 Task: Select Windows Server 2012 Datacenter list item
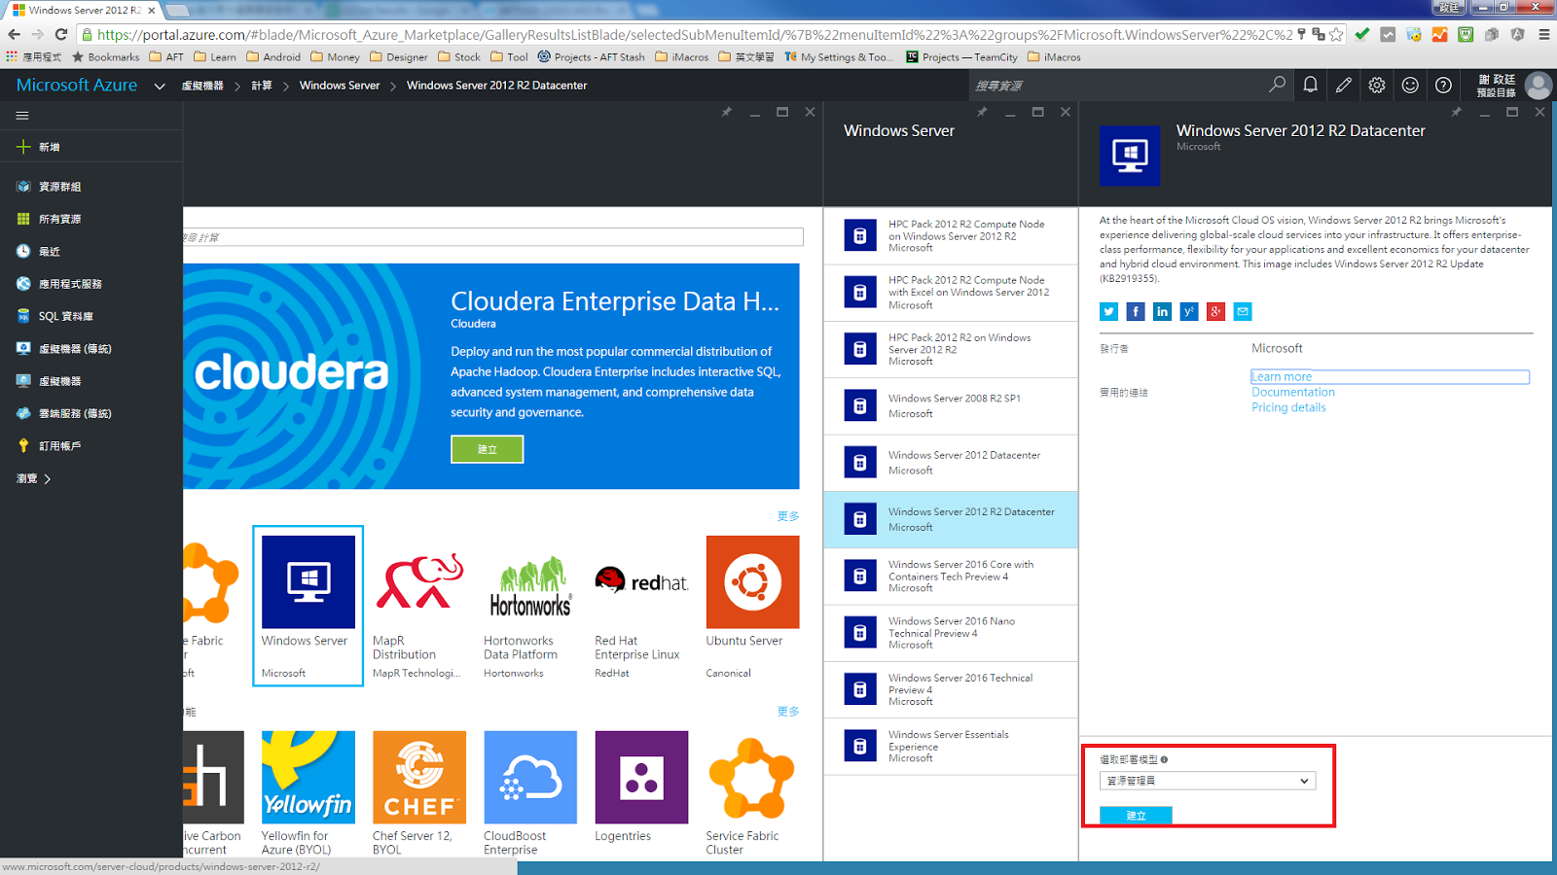[x=951, y=463]
